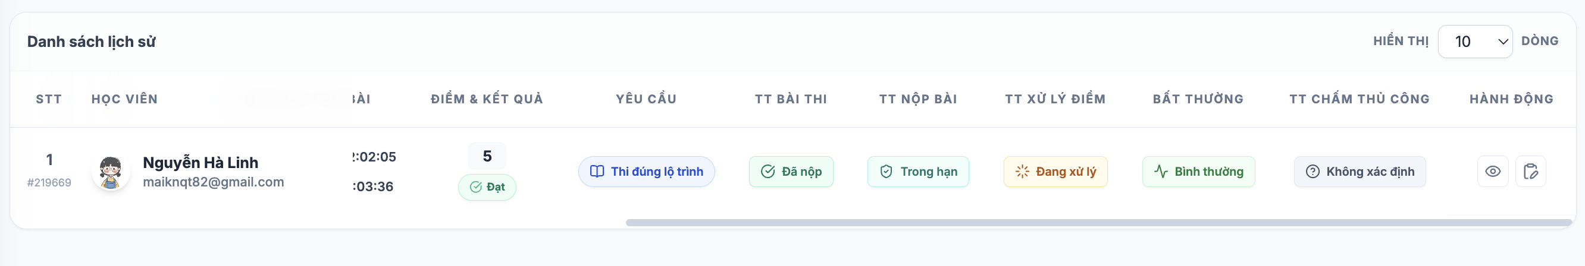Screen dimensions: 1585x266
Task: Click student name Nguyễn Hà Linh
Action: [201, 162]
